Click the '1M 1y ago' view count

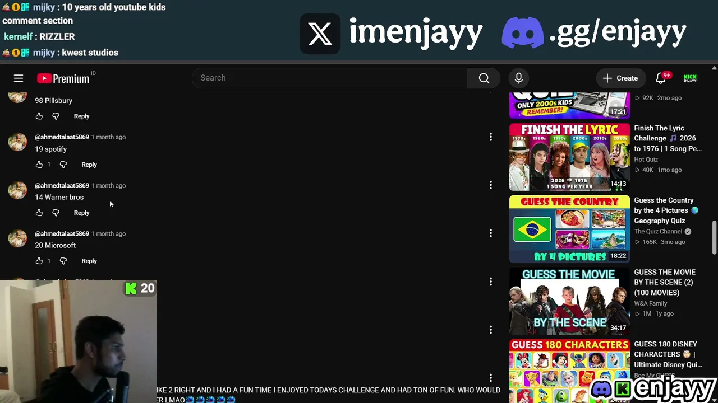tap(653, 314)
